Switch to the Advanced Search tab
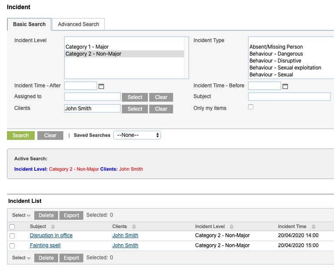The width and height of the screenshot is (334, 268). [79, 24]
